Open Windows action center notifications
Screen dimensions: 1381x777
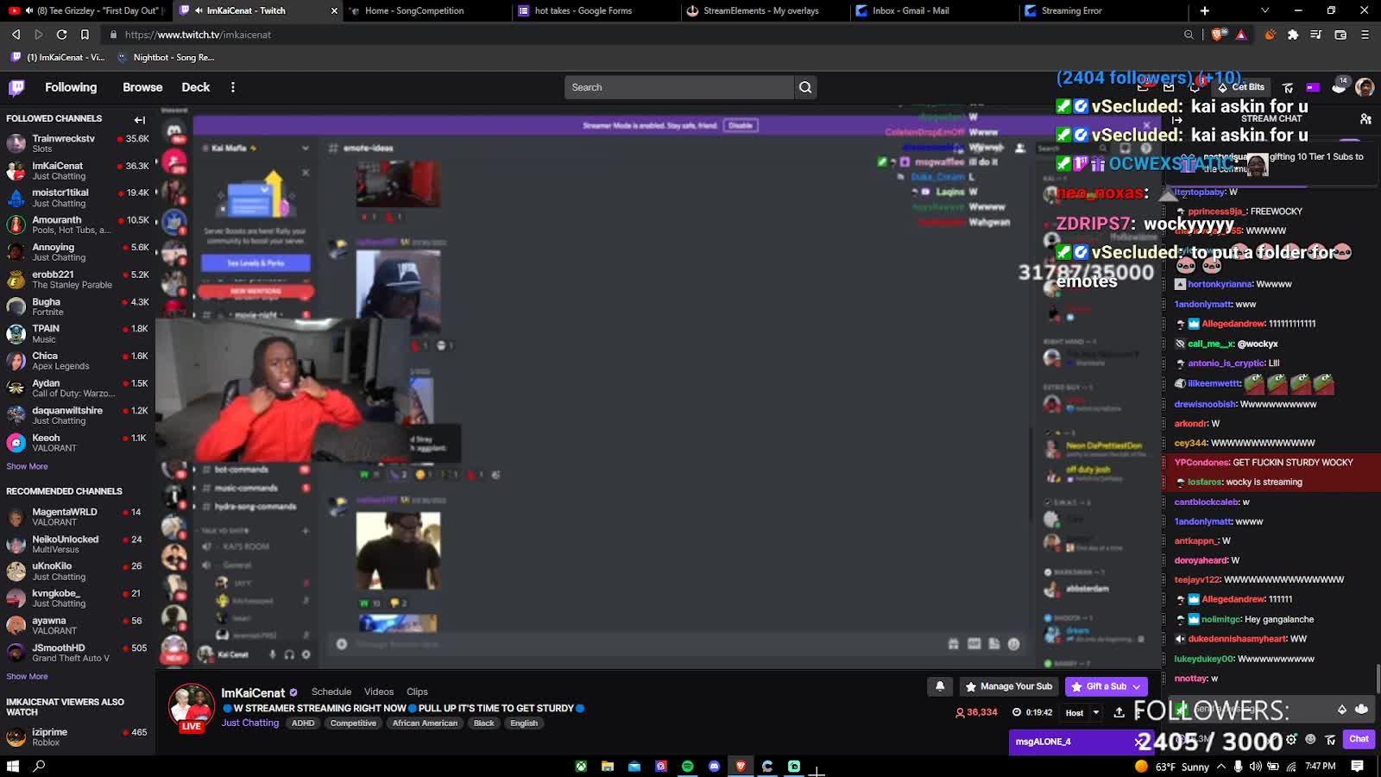(x=1357, y=766)
